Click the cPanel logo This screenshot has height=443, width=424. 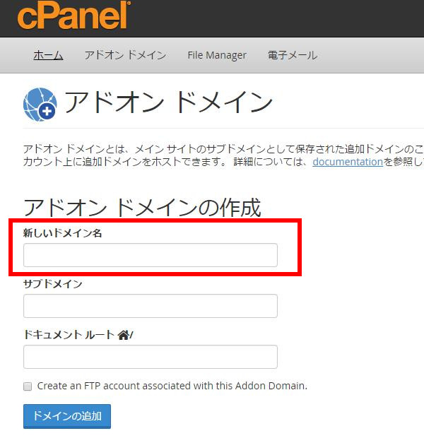coord(73,16)
